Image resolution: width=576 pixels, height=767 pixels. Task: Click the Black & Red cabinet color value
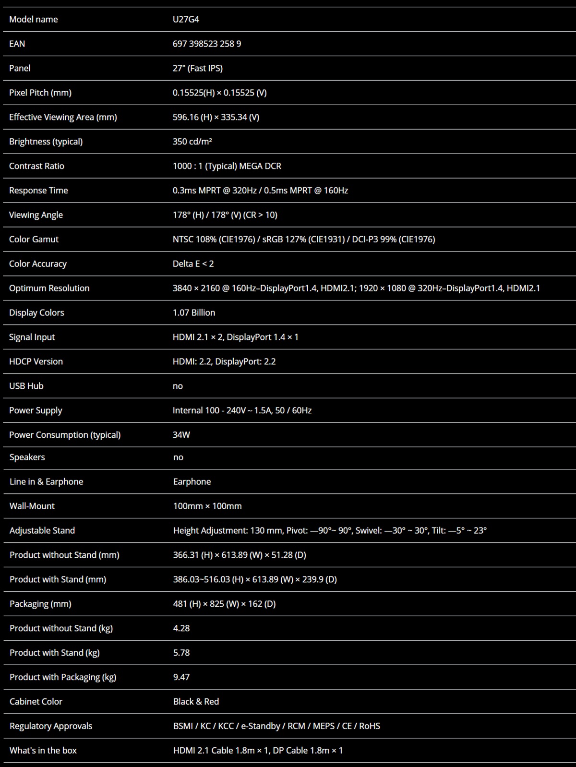point(196,702)
